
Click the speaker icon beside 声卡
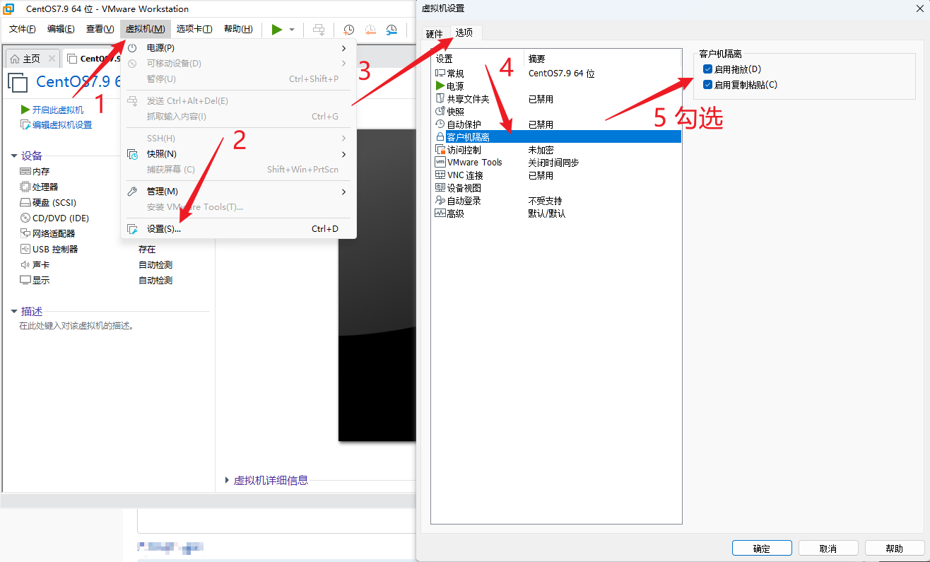pos(25,264)
